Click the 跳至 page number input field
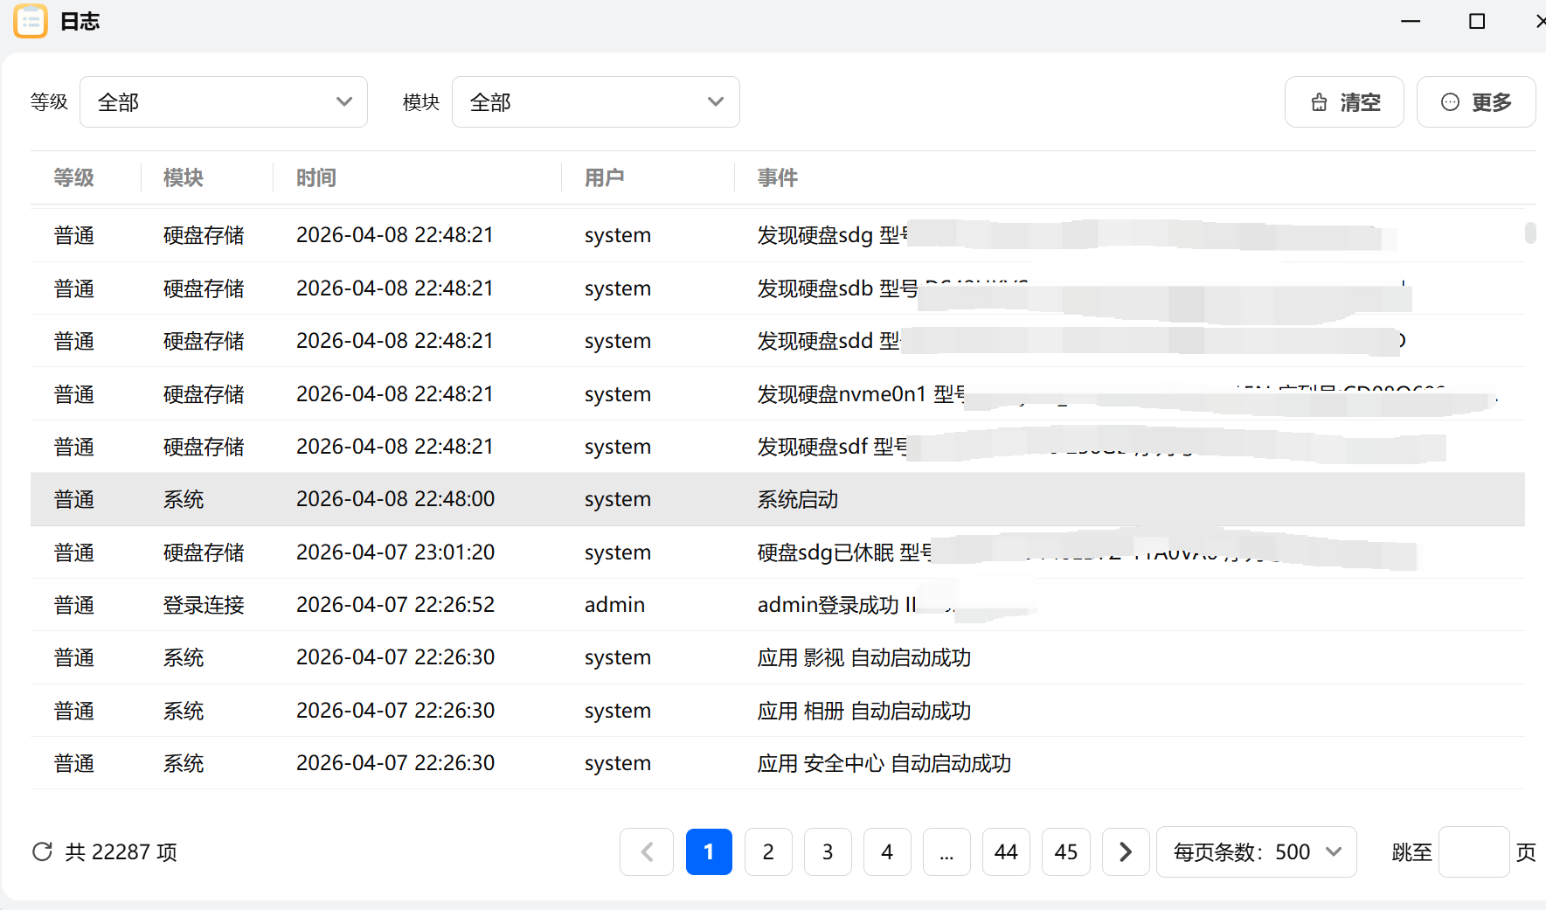This screenshot has width=1546, height=910. pyautogui.click(x=1475, y=851)
